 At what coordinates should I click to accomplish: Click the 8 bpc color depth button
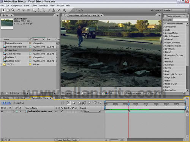pos(17,93)
